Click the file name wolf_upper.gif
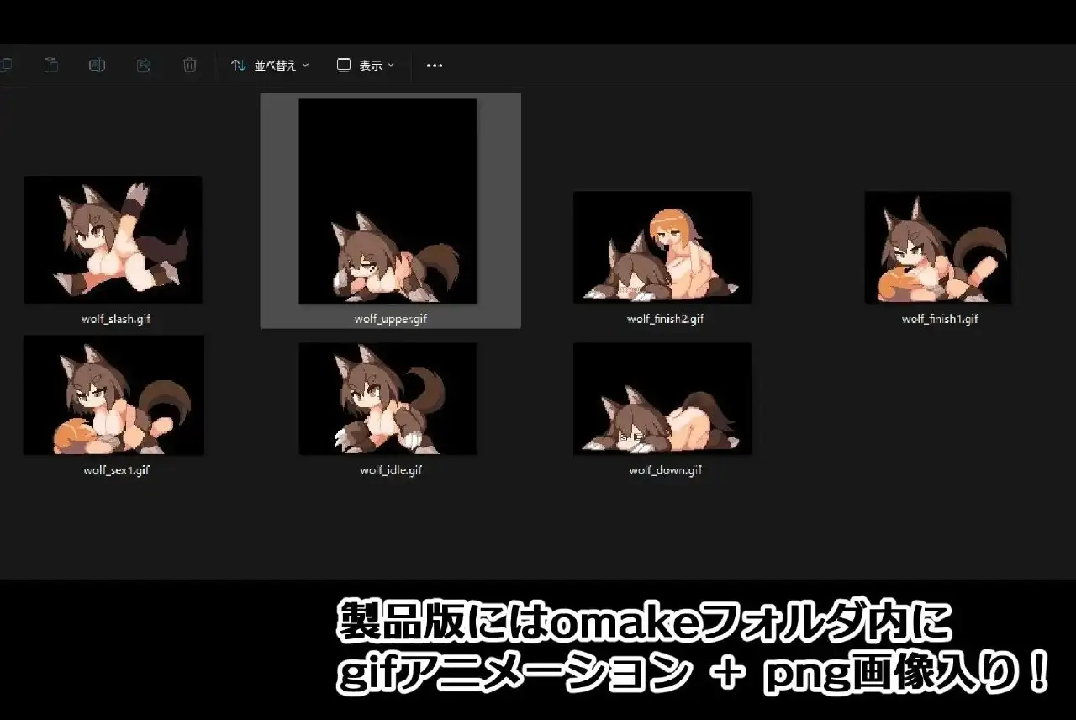1076x720 pixels. point(391,319)
